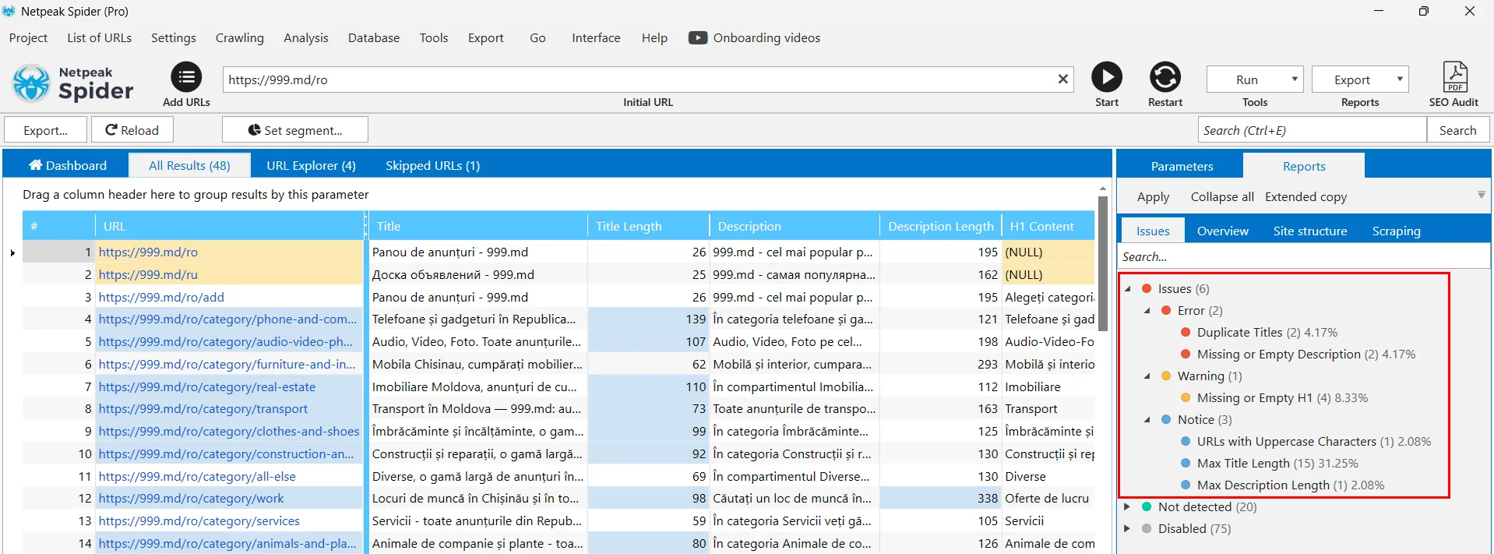The image size is (1494, 554).
Task: Click the gray Disabled status dot
Action: (x=1147, y=528)
